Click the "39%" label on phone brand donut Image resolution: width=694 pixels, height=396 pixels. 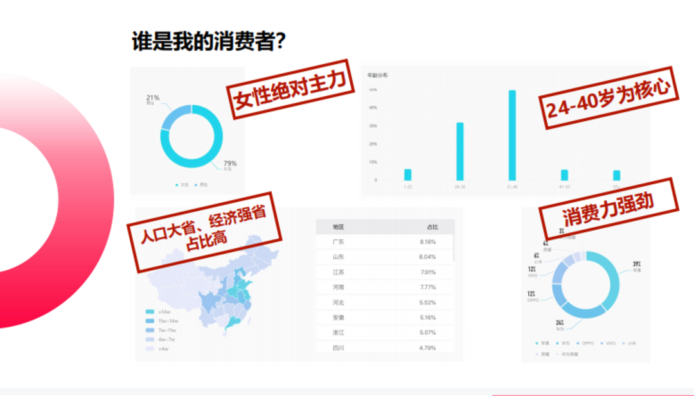pos(637,264)
